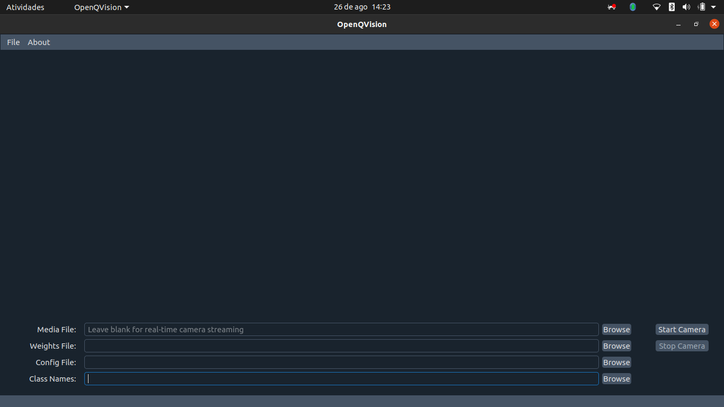
Task: Browse for a Class Names file
Action: pyautogui.click(x=616, y=379)
